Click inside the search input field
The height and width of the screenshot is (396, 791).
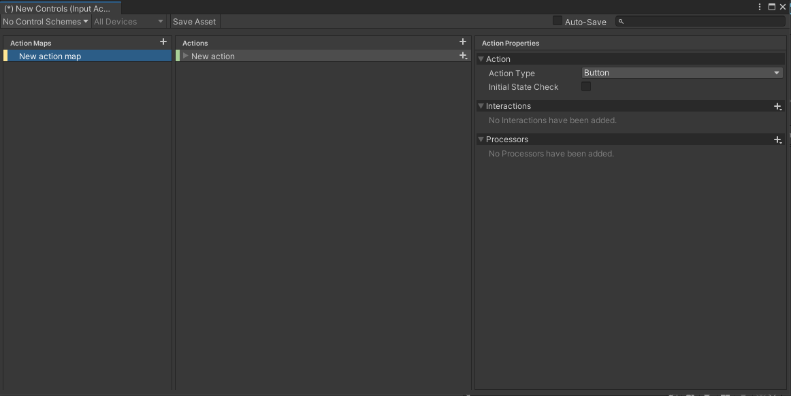click(x=681, y=21)
